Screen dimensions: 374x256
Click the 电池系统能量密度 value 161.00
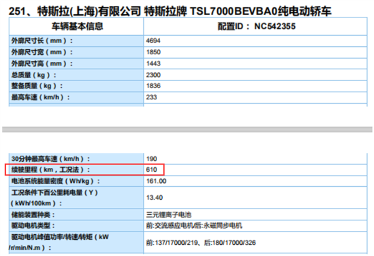(x=155, y=180)
